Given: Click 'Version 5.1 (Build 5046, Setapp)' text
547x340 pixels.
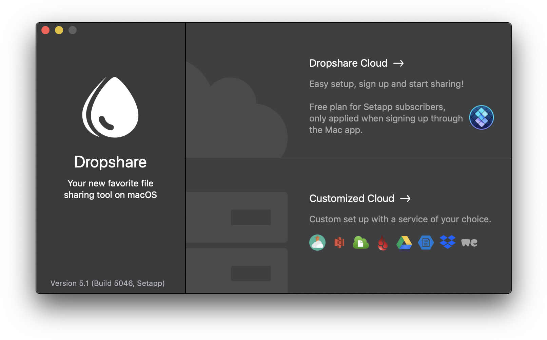Looking at the screenshot, I should [x=108, y=284].
